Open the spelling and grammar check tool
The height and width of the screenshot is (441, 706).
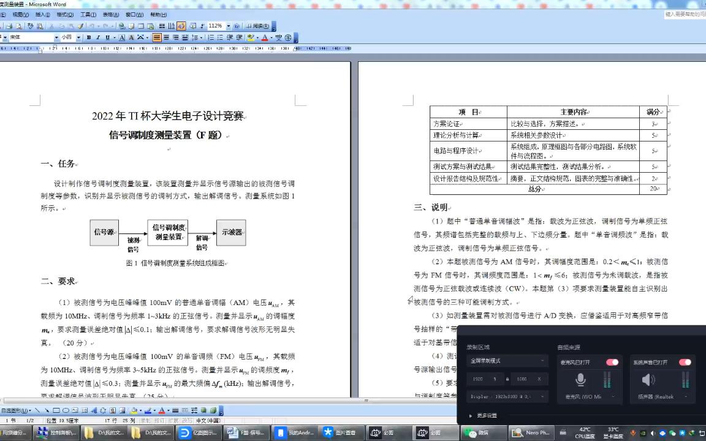pos(29,25)
